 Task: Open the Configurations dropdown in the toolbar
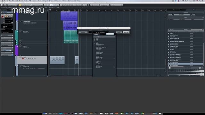12,5
